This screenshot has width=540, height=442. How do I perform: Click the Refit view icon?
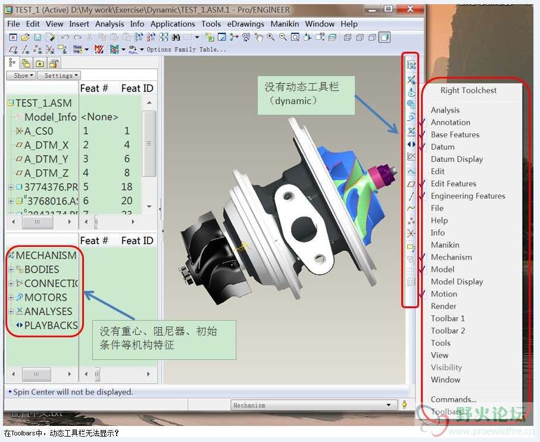[x=295, y=37]
